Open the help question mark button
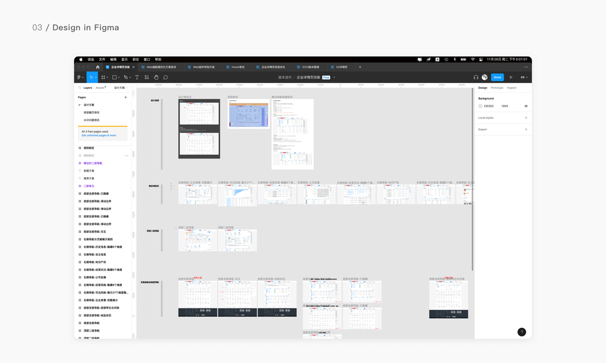 tap(521, 332)
